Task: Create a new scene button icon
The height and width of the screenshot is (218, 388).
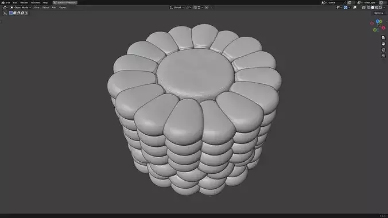Action: 349,2
